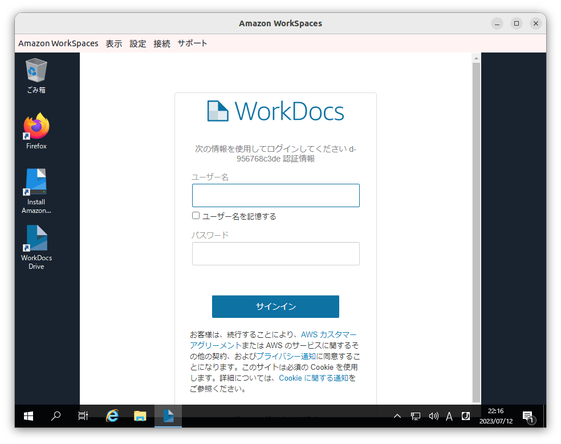This screenshot has height=444, width=561.
Task: Open Firefox from the desktop
Action: (x=35, y=130)
